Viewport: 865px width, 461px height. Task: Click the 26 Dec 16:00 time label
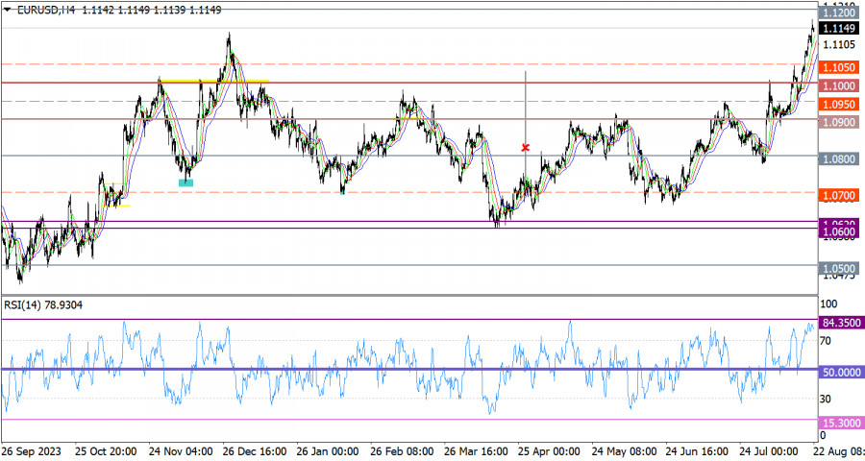click(255, 451)
